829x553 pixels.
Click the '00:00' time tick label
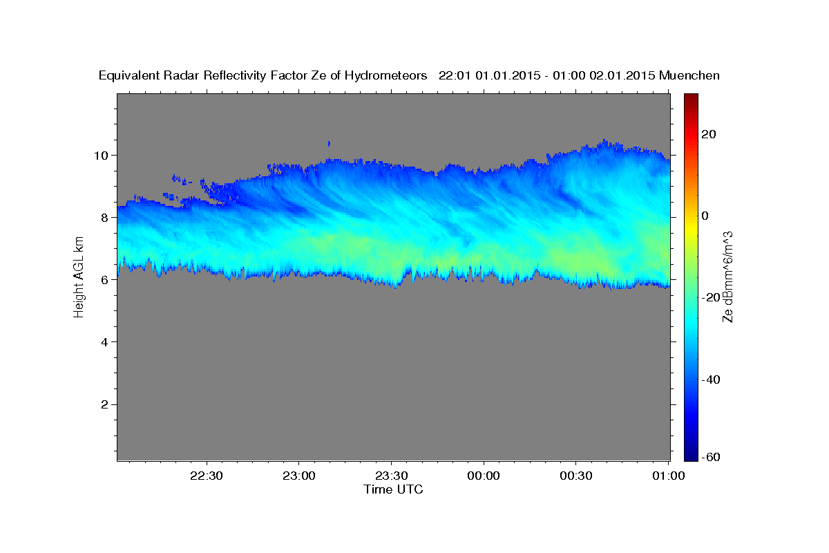[484, 476]
